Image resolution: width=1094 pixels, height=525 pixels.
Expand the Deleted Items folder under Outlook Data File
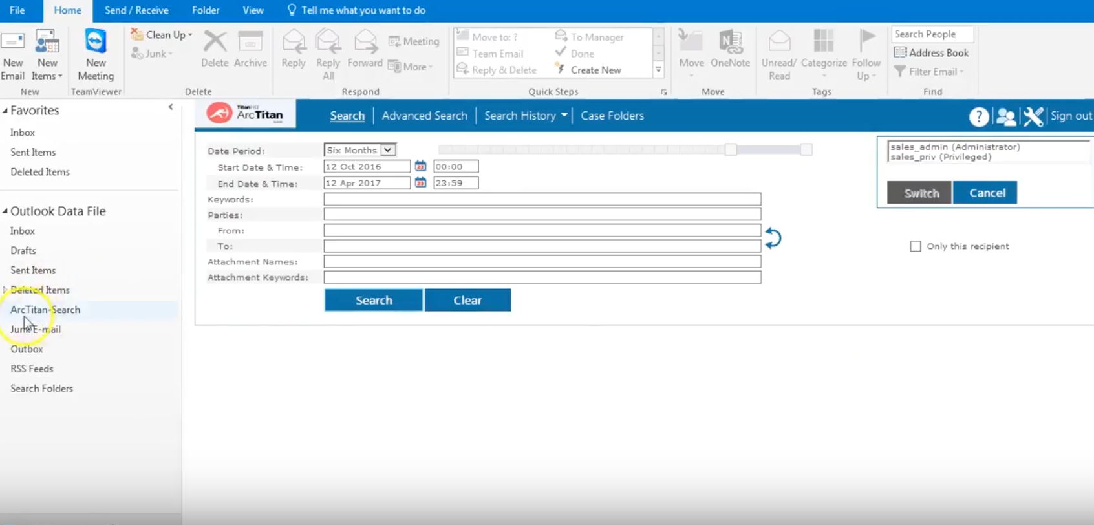(x=5, y=290)
